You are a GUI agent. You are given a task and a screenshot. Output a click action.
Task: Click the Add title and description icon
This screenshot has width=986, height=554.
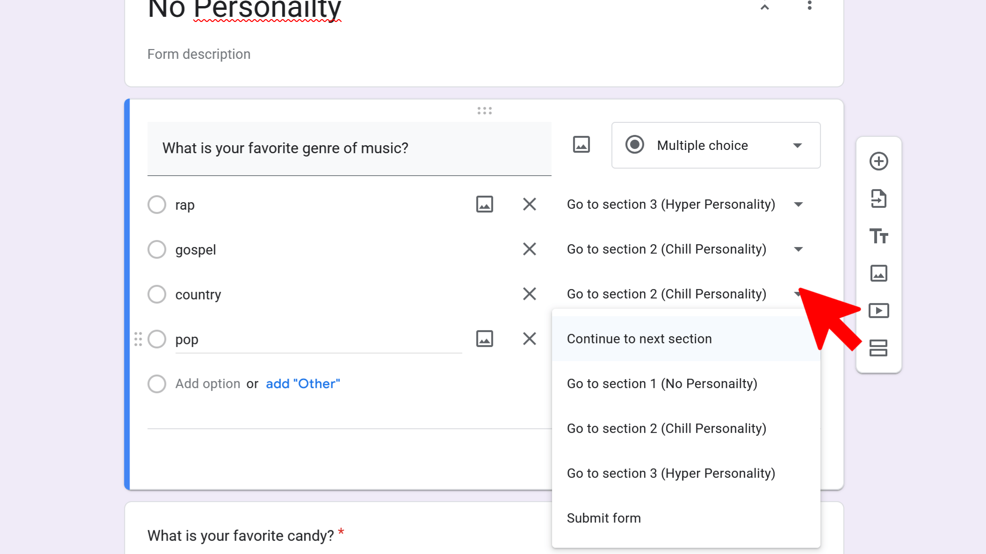(878, 236)
